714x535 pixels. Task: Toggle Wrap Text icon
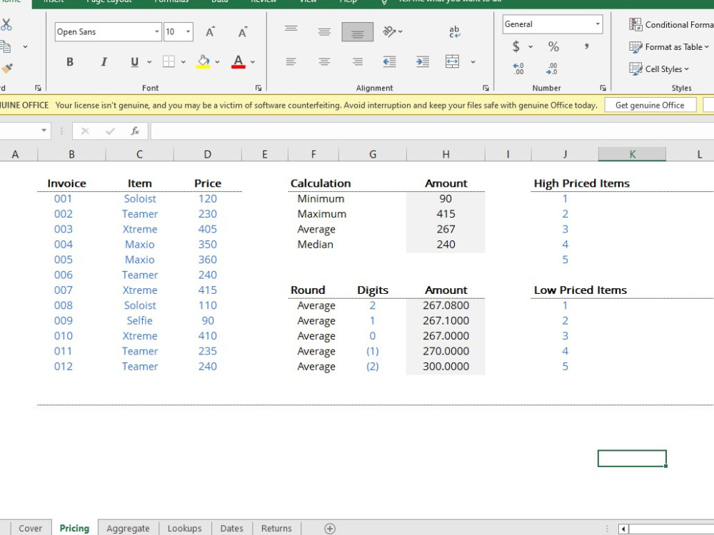(x=454, y=31)
